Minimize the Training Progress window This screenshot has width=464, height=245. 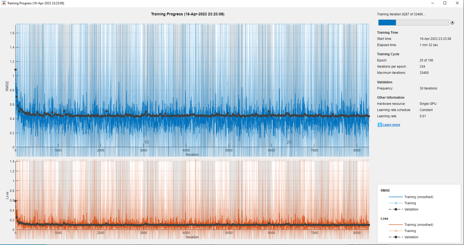coord(433,3)
